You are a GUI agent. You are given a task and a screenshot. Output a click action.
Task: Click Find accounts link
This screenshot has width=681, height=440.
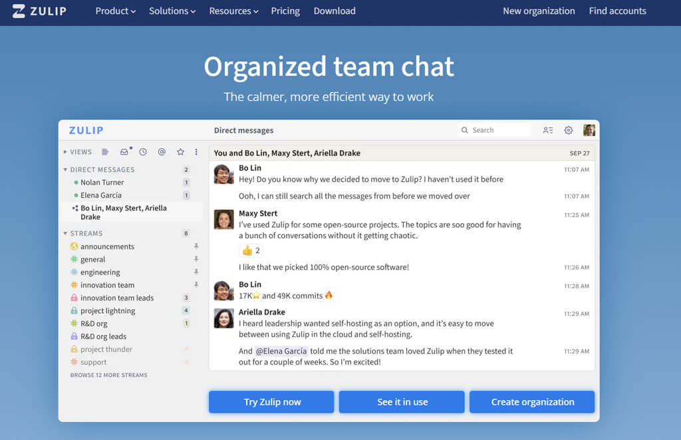[617, 11]
